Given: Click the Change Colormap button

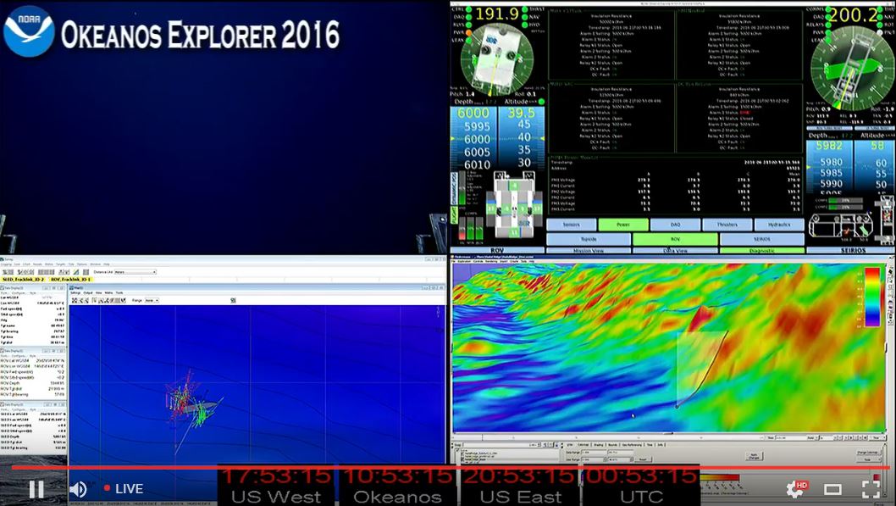Looking at the screenshot, I should [x=867, y=453].
